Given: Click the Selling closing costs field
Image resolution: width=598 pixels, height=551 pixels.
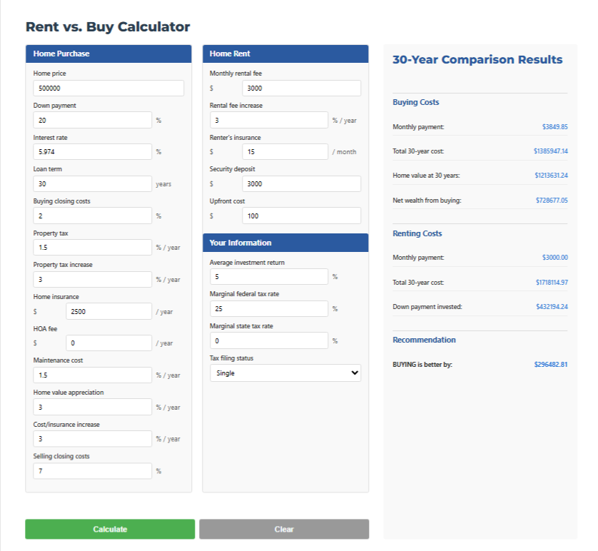Looking at the screenshot, I should [92, 471].
